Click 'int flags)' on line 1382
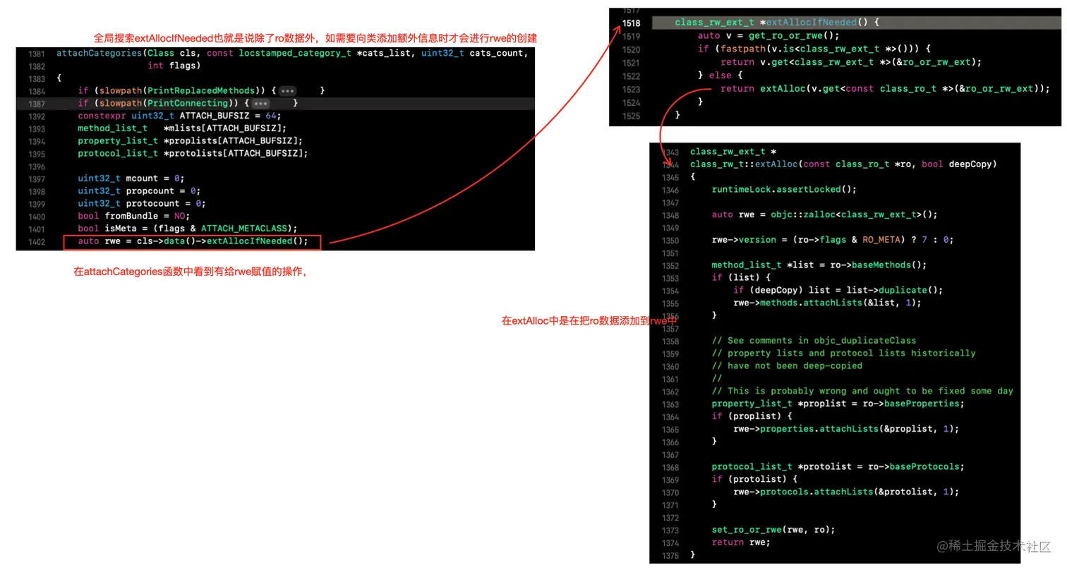 point(174,66)
